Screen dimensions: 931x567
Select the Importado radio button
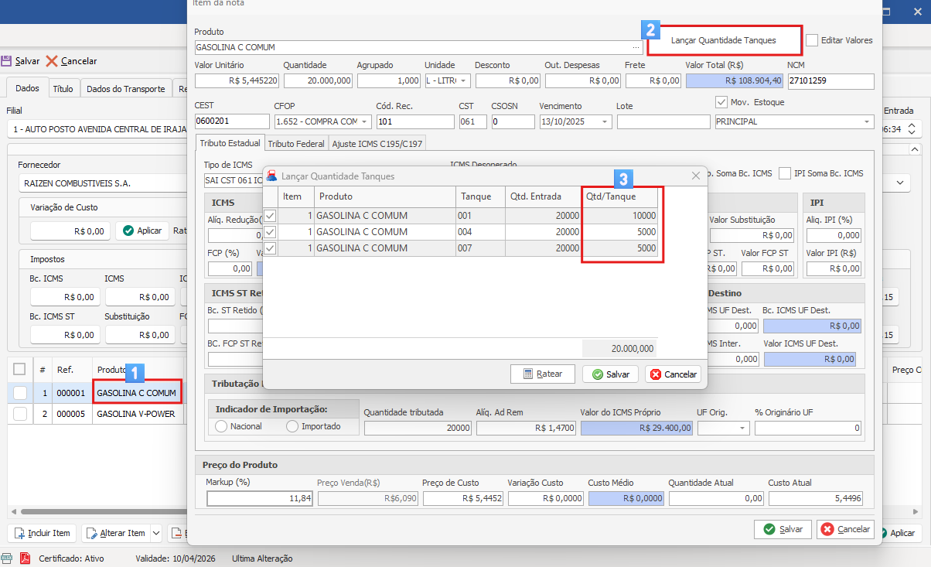click(x=292, y=426)
